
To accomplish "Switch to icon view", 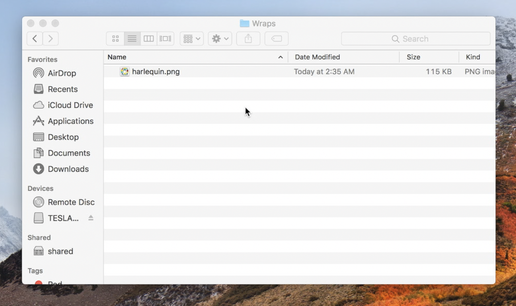I will (x=115, y=39).
